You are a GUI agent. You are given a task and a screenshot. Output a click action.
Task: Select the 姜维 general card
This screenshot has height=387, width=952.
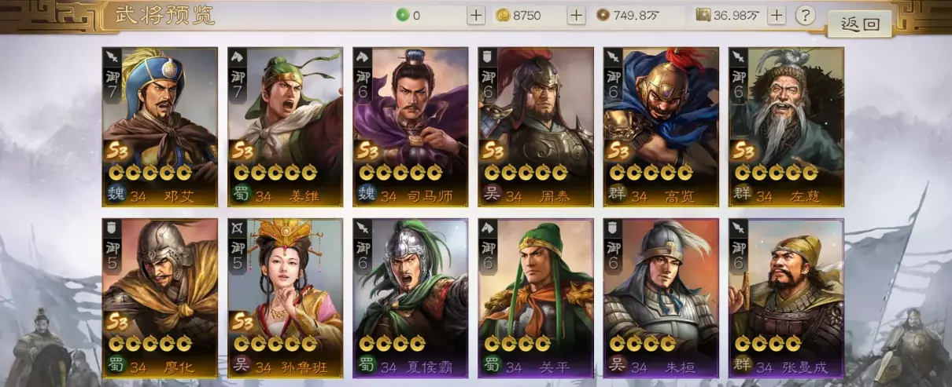[x=285, y=127]
